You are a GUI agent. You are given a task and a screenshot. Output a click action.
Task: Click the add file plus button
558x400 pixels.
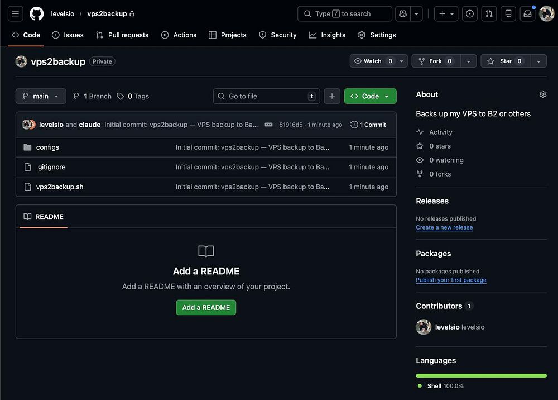[331, 96]
